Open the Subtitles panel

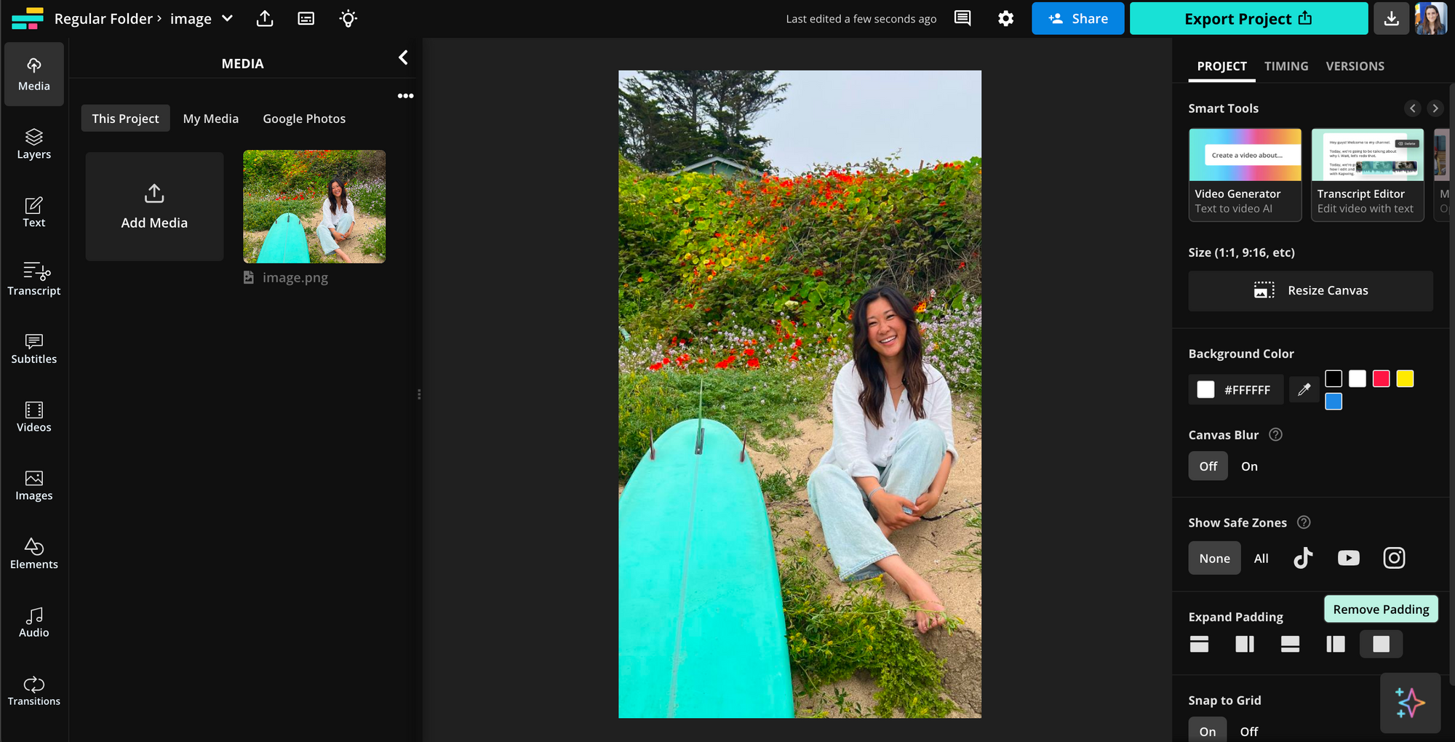[33, 348]
